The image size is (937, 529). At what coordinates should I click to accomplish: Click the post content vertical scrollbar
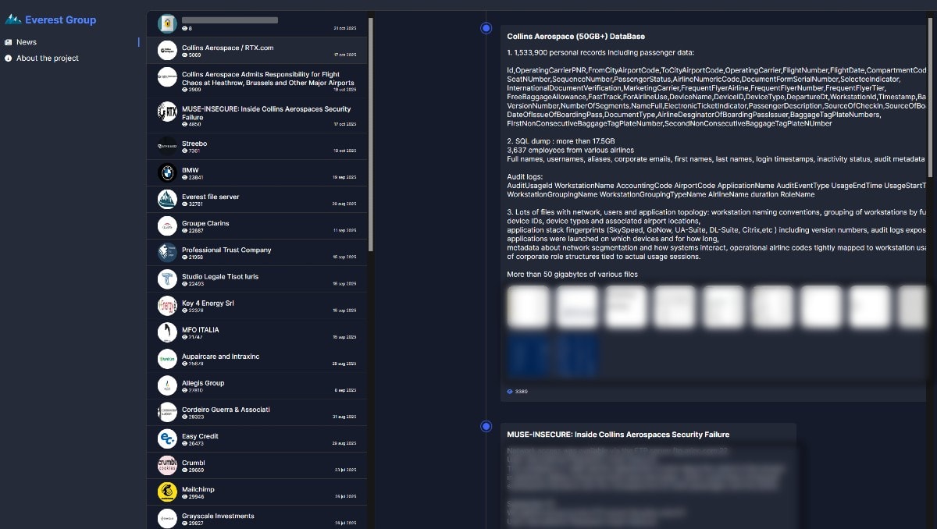pyautogui.click(x=929, y=99)
